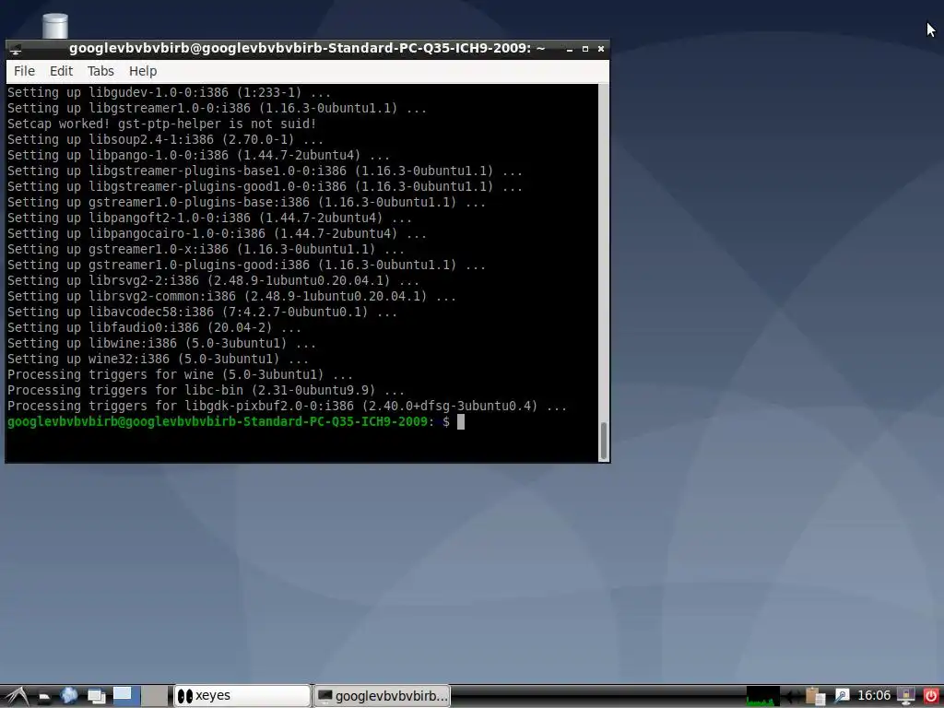Viewport: 944px width, 708px height.
Task: Maximize the terminal window
Action: point(585,49)
